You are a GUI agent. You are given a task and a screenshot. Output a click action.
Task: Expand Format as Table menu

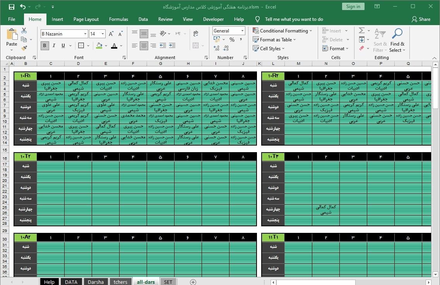click(x=274, y=40)
